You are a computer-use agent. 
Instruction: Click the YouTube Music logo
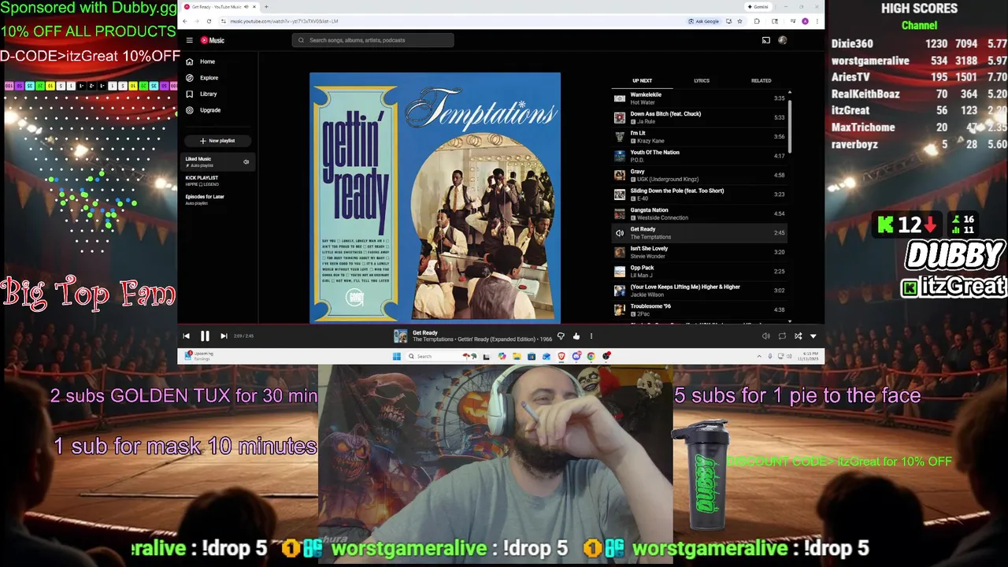point(212,40)
